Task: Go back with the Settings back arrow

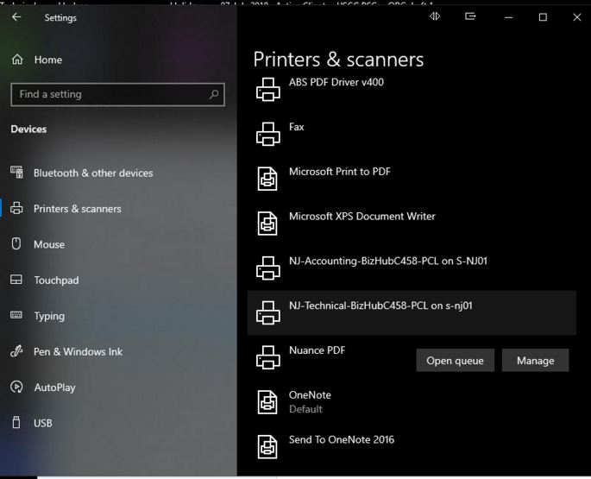Action: pyautogui.click(x=16, y=17)
